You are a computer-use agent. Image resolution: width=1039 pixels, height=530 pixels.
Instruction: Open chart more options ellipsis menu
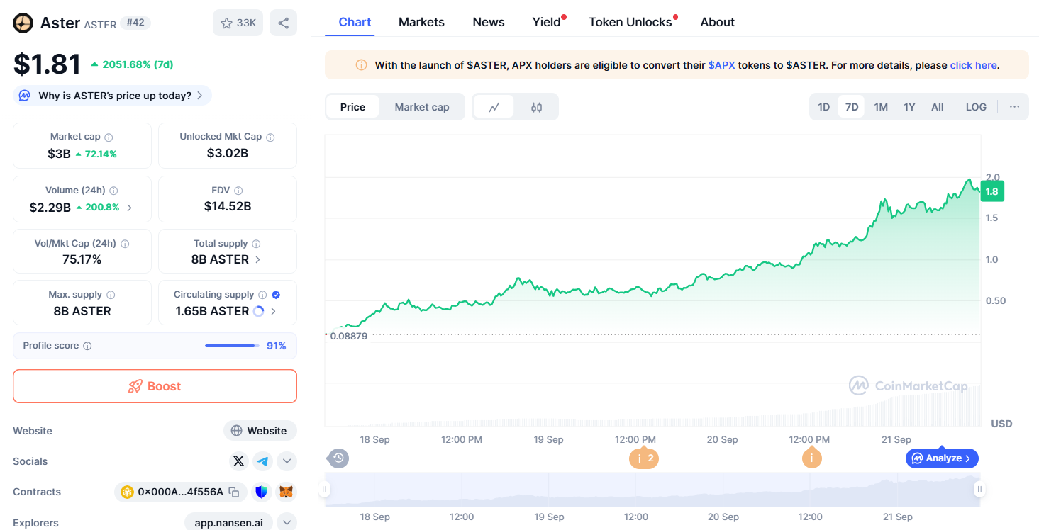point(1014,107)
